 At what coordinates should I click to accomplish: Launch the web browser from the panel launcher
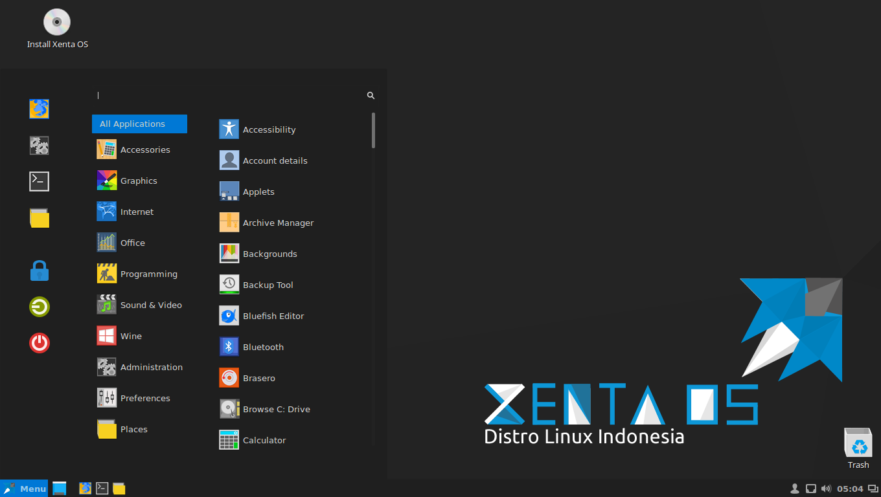85,489
